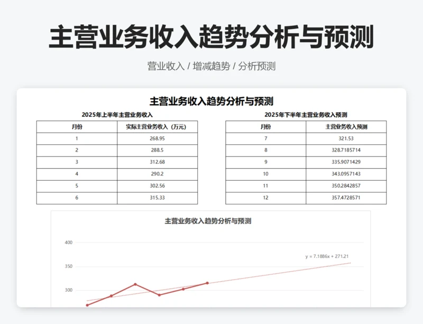The image size is (423, 324).
Task: Select the chart title above the plot
Action: point(208,221)
